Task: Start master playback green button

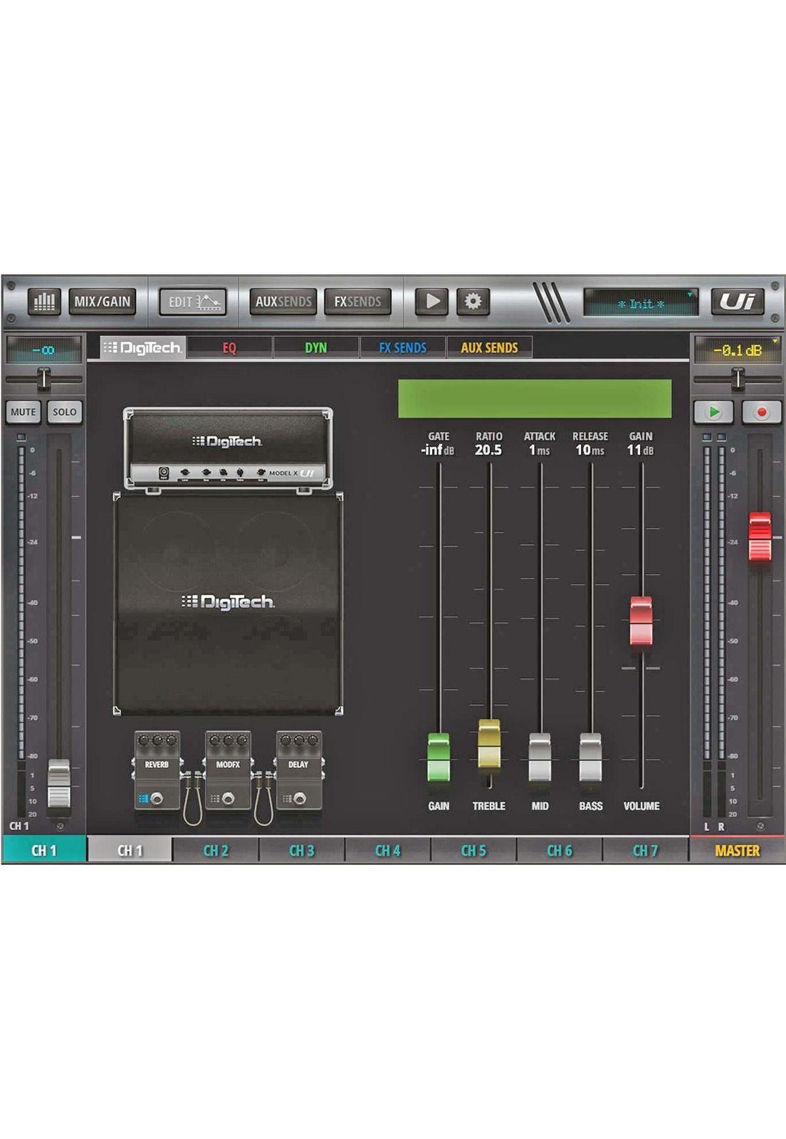Action: pos(713,411)
